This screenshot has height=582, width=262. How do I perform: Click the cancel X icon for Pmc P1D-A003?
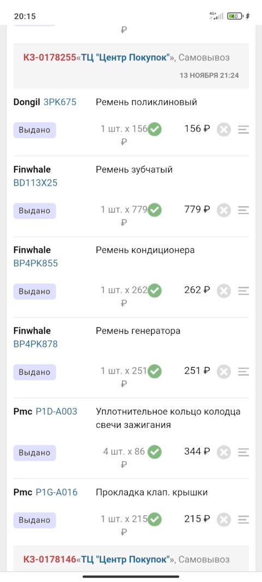pyautogui.click(x=224, y=452)
